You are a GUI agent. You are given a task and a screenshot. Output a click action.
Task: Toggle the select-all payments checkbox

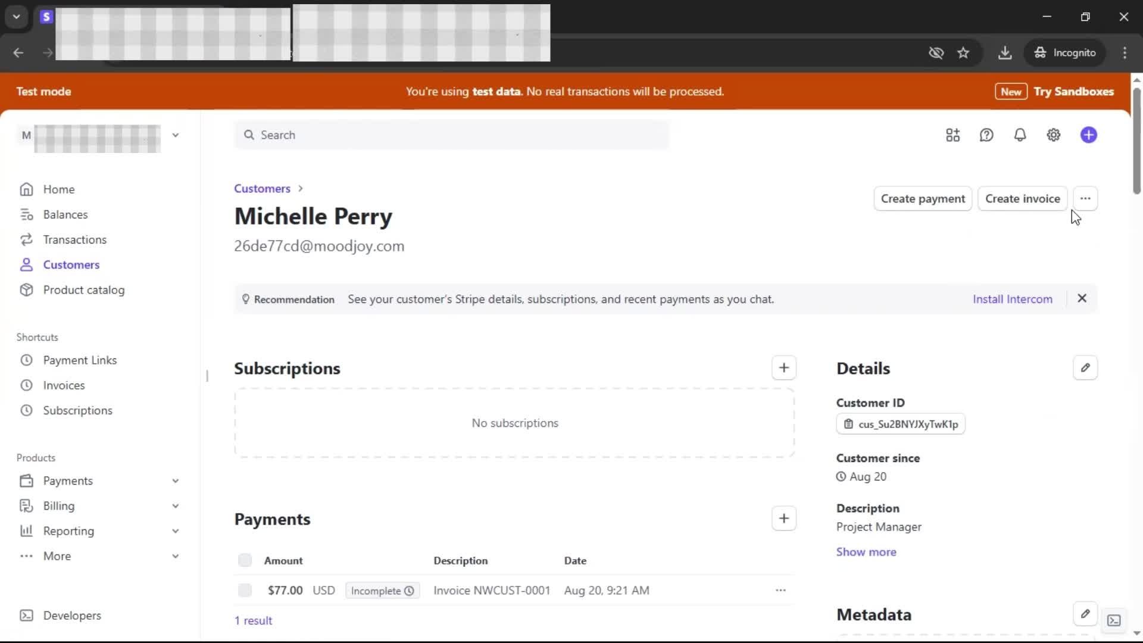point(245,560)
